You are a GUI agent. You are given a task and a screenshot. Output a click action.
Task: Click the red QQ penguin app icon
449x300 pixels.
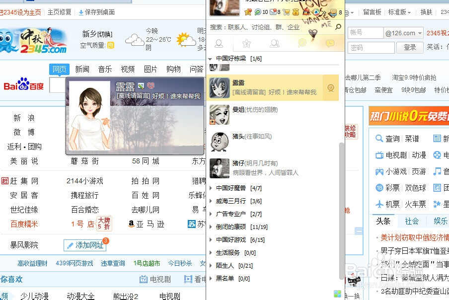point(306,12)
